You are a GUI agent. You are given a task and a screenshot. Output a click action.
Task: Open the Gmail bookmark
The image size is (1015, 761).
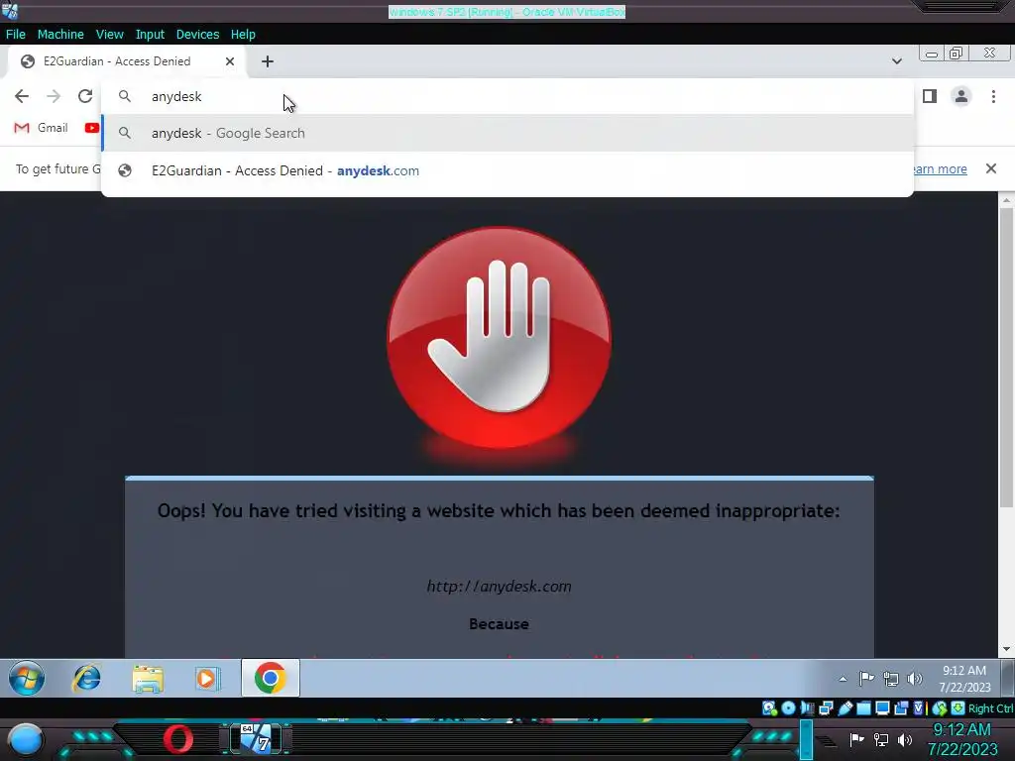coord(42,128)
